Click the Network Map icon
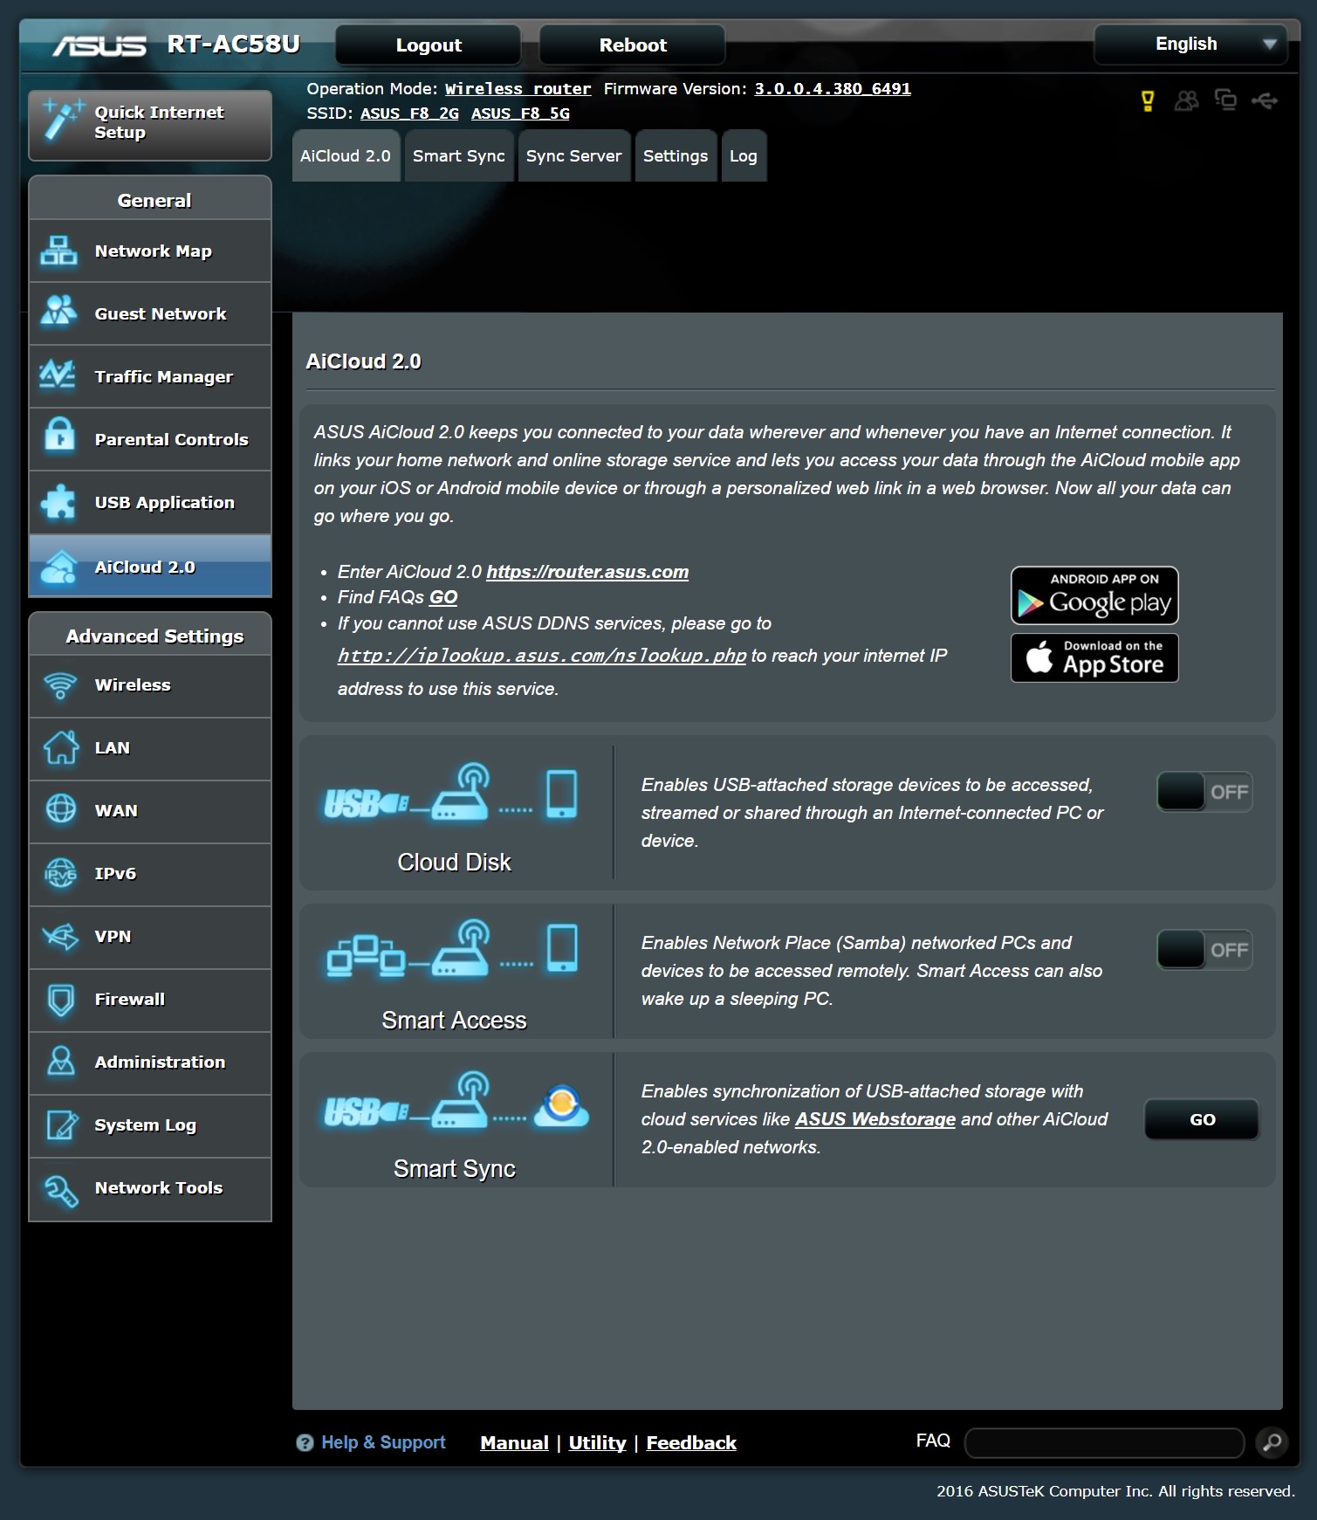 [58, 251]
